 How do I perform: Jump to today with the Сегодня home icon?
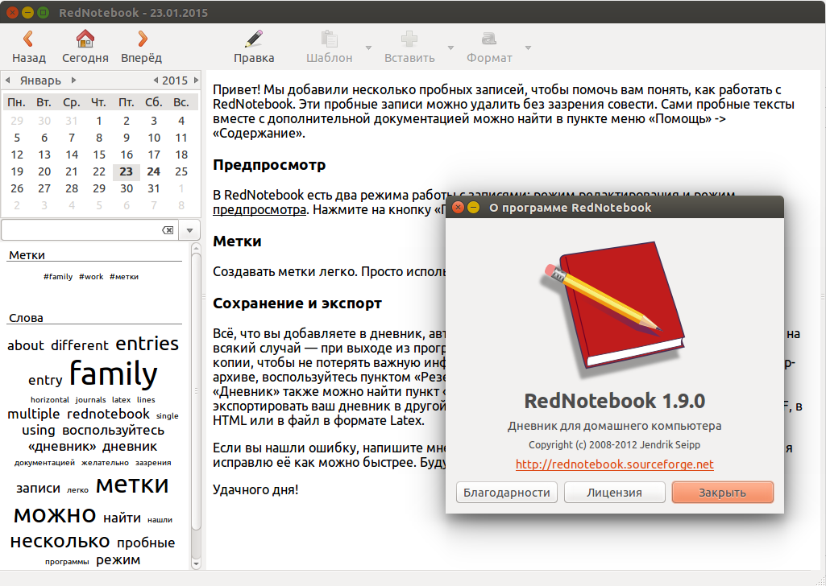tap(85, 47)
